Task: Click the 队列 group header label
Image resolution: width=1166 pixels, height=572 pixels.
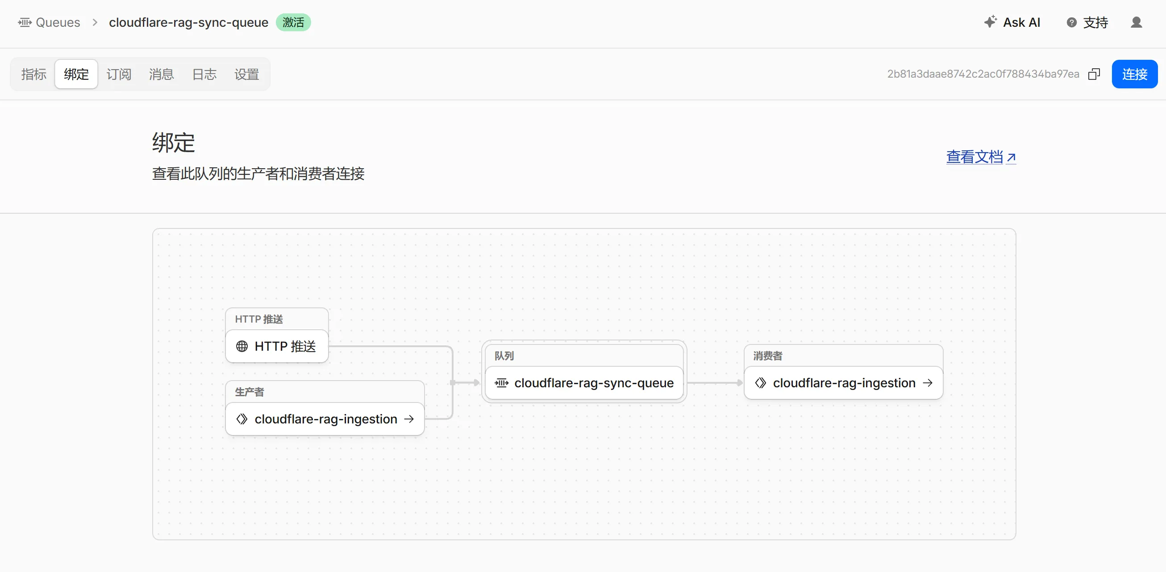Action: [504, 356]
